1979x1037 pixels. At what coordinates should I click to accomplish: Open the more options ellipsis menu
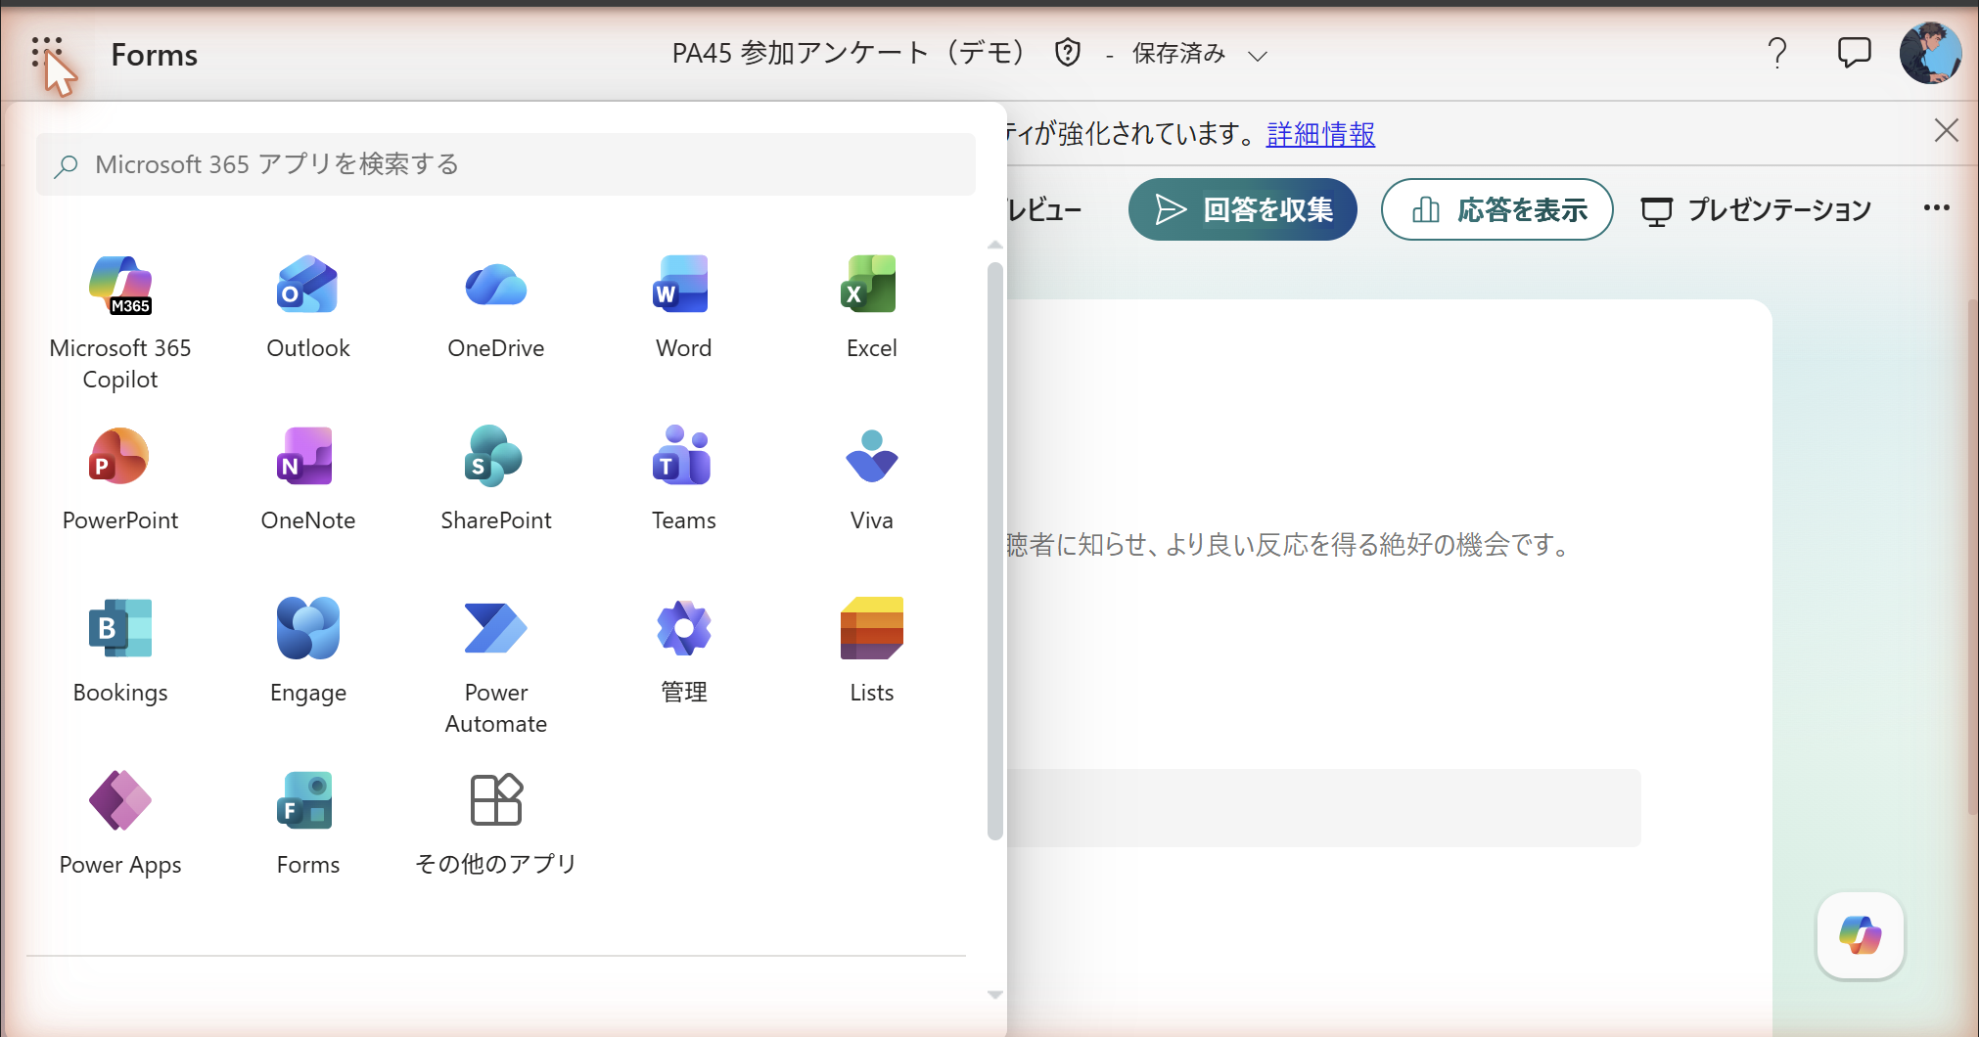pyautogui.click(x=1936, y=207)
